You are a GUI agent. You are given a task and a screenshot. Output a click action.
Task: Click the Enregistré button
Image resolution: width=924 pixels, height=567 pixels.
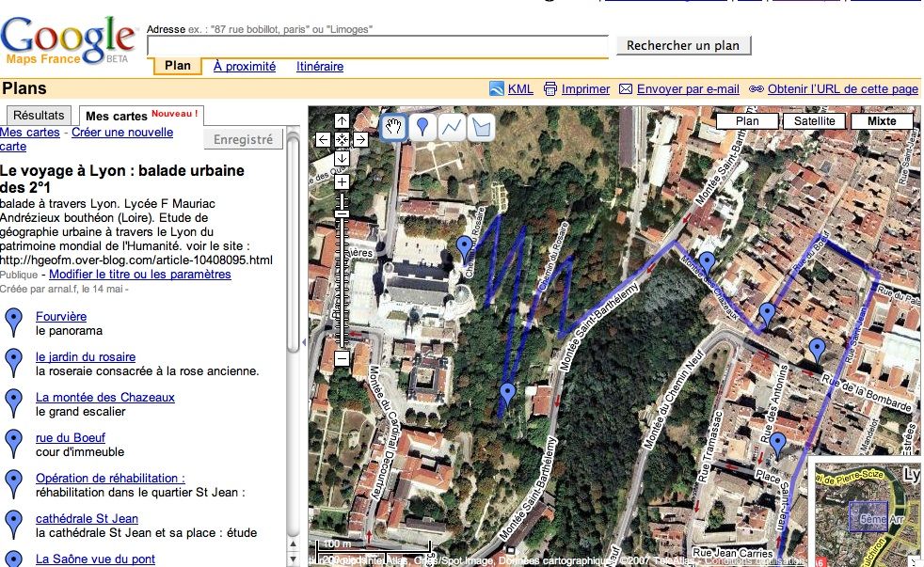[243, 139]
